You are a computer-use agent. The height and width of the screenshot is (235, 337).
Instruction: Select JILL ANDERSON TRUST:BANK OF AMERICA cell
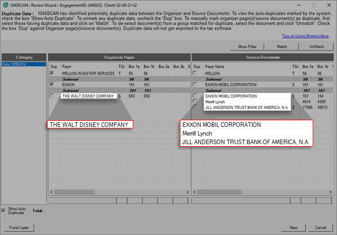click(x=247, y=108)
